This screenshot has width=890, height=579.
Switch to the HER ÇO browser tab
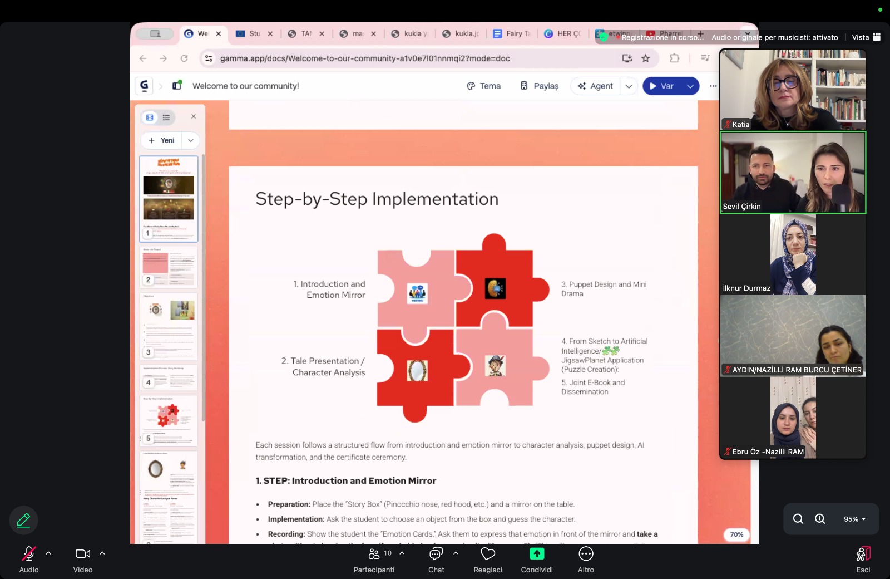563,33
